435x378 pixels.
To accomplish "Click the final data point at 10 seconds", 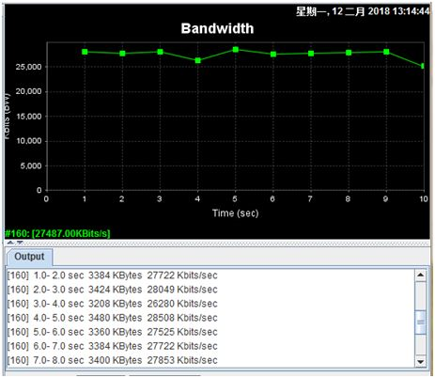I will (x=423, y=66).
